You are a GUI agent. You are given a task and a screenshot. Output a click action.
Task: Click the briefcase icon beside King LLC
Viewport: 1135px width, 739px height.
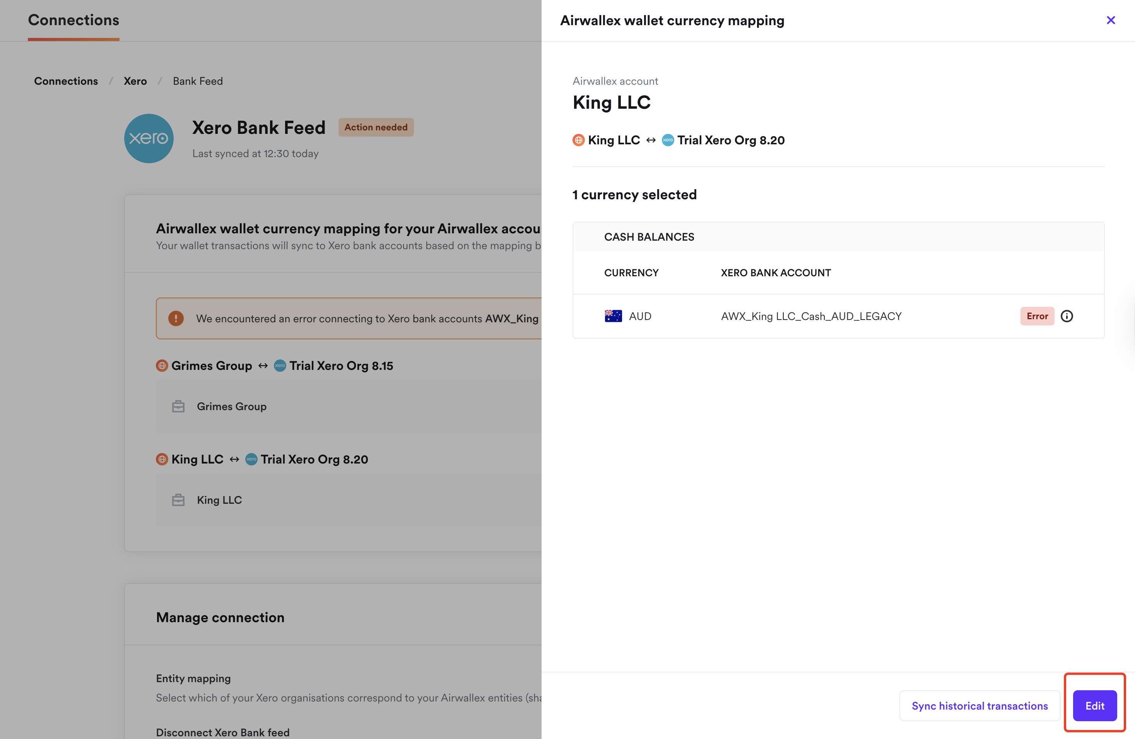coord(178,500)
